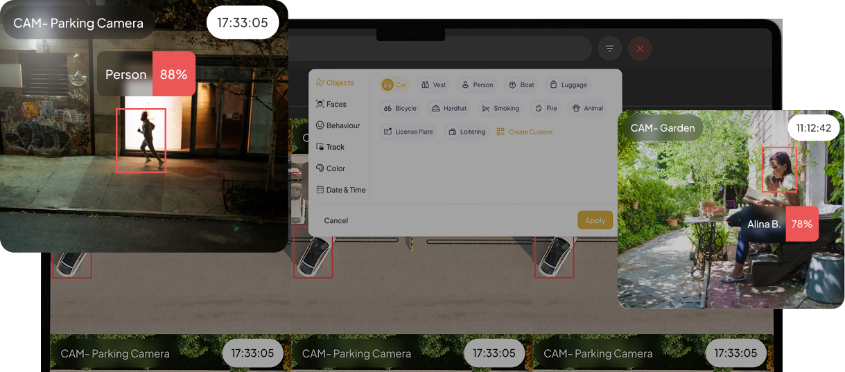Enable the Vest object filter

[434, 85]
